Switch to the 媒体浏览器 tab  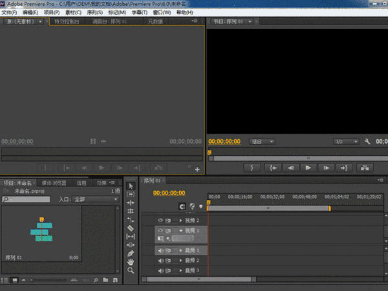54,183
